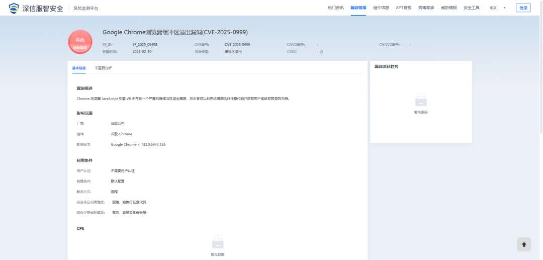
Task: Click the CVSS: field label
Action: tap(292, 52)
